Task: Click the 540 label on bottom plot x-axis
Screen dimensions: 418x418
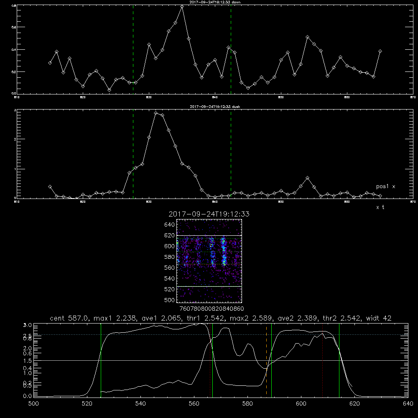Action: (x=140, y=404)
